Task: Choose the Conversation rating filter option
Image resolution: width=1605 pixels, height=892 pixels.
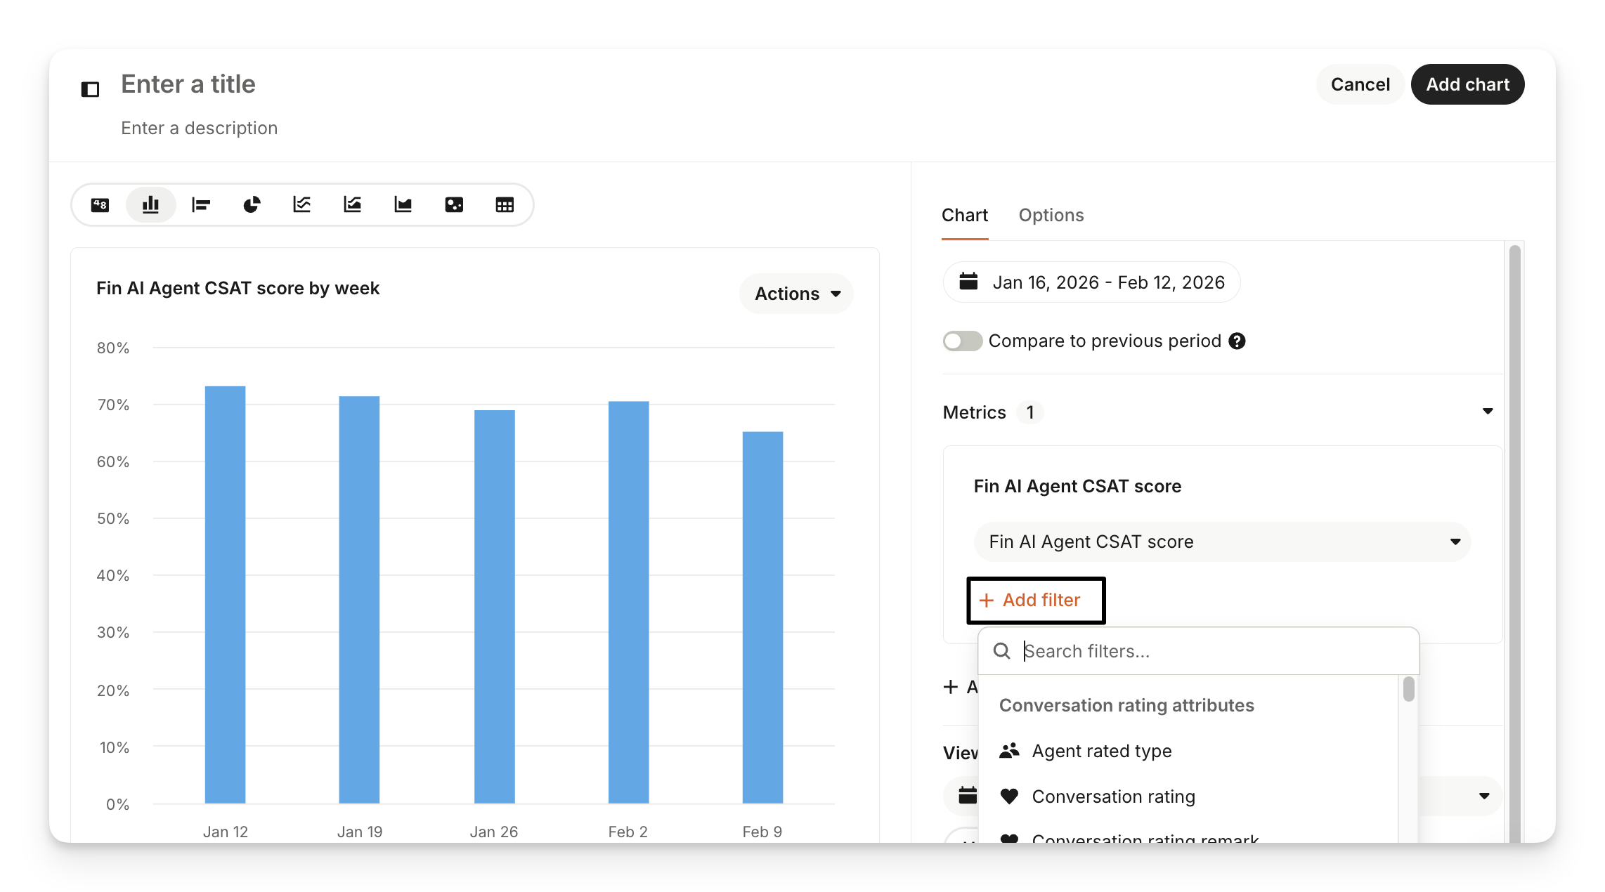Action: click(1113, 796)
